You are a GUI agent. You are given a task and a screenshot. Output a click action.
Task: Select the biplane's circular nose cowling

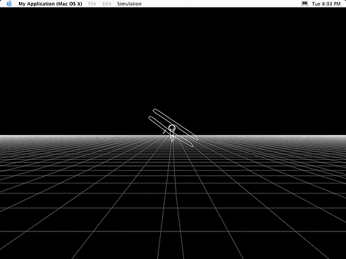click(x=172, y=128)
